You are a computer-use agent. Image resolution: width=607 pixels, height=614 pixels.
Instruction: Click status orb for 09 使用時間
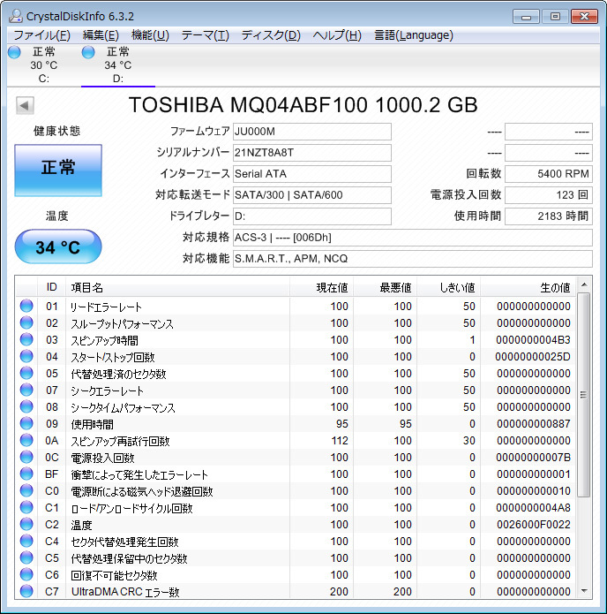(x=26, y=423)
